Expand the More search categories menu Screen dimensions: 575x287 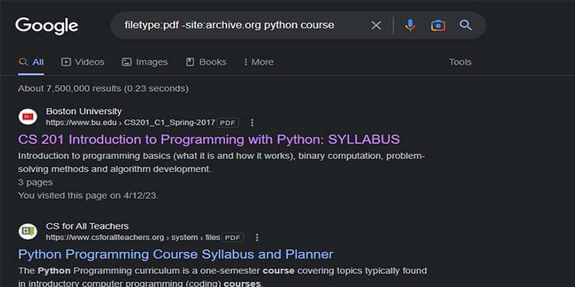pyautogui.click(x=258, y=62)
